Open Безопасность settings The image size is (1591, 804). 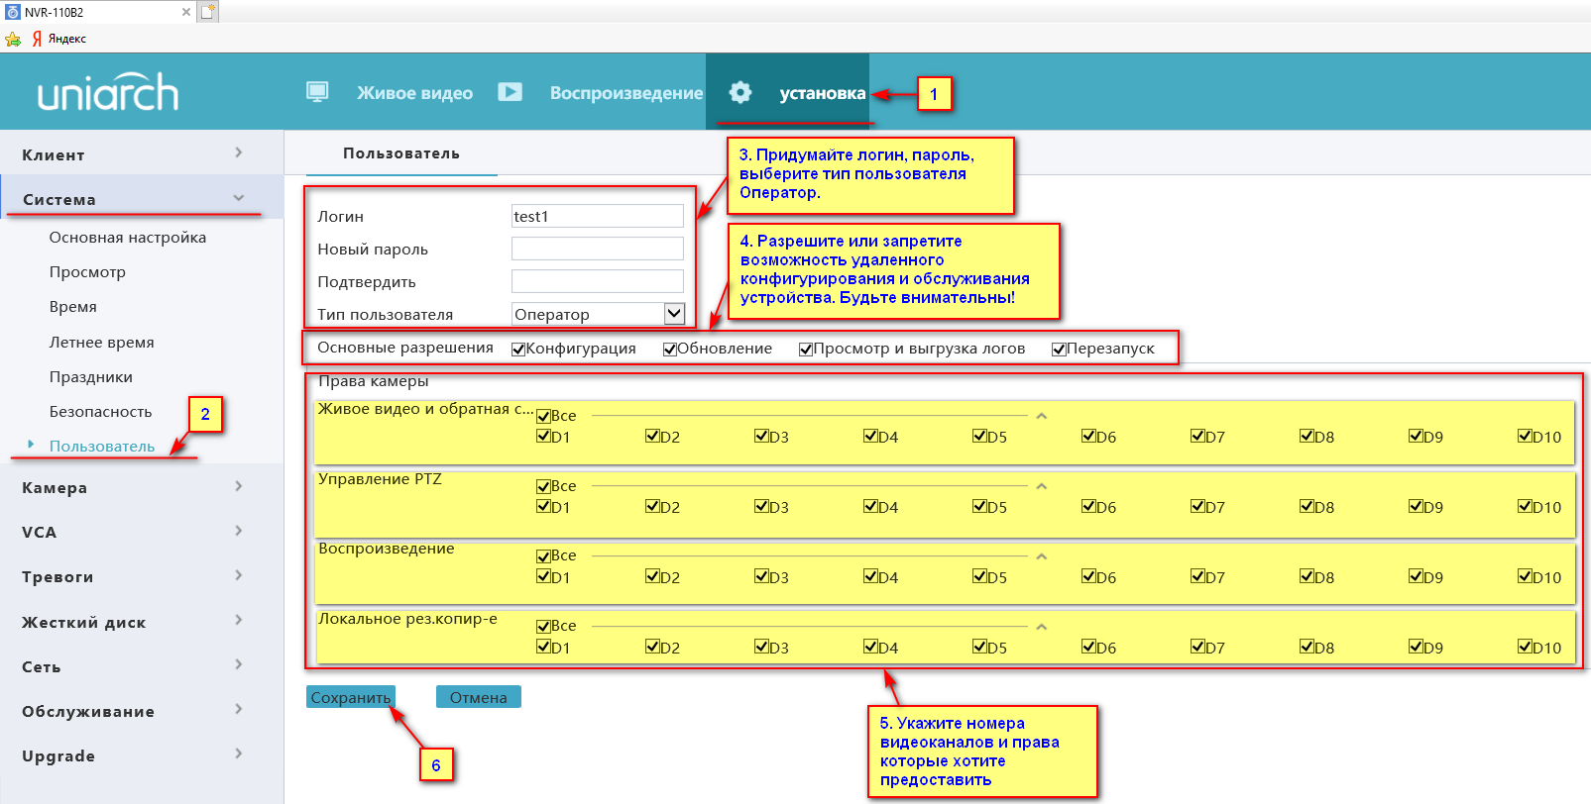101,412
